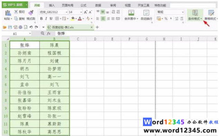Toggle Underline formatting
The width and height of the screenshot is (220, 136).
[51, 19]
